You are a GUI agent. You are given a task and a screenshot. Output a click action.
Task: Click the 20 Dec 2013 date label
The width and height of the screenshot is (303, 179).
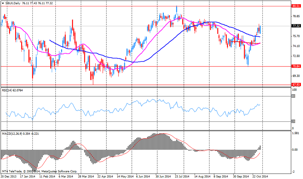(9, 176)
